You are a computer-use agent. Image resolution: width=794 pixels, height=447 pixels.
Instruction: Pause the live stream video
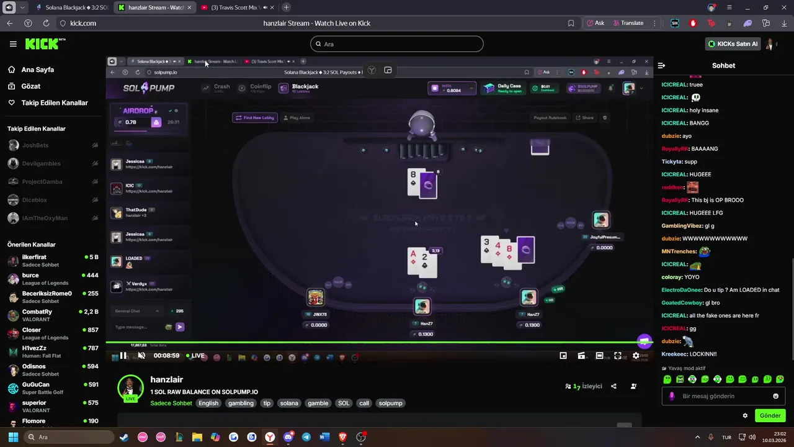coord(123,356)
